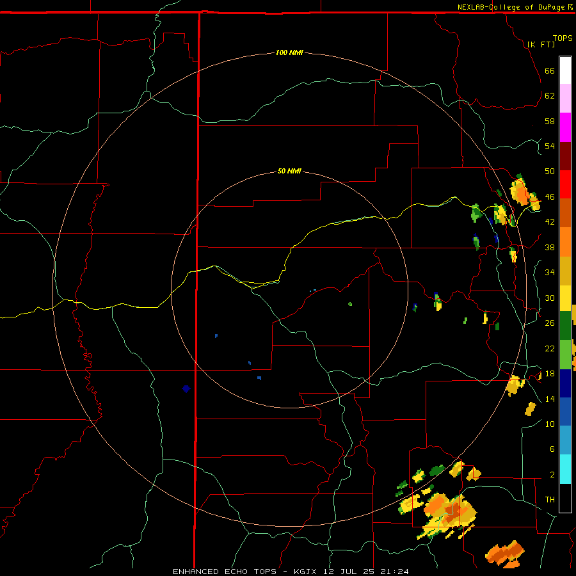The width and height of the screenshot is (576, 576).
Task: Click the black TH threshold legend swatch
Action: (565, 497)
